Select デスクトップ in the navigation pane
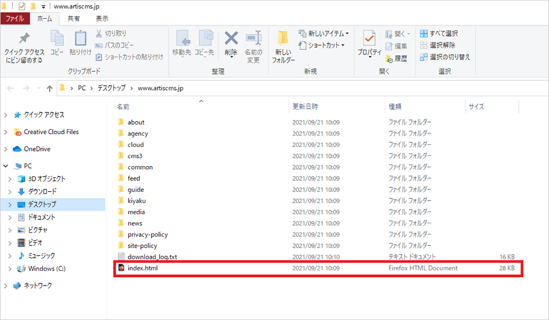 coord(42,205)
